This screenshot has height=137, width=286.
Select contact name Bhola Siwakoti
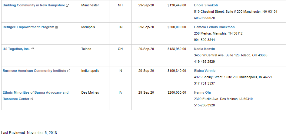pyautogui.click(x=206, y=5)
